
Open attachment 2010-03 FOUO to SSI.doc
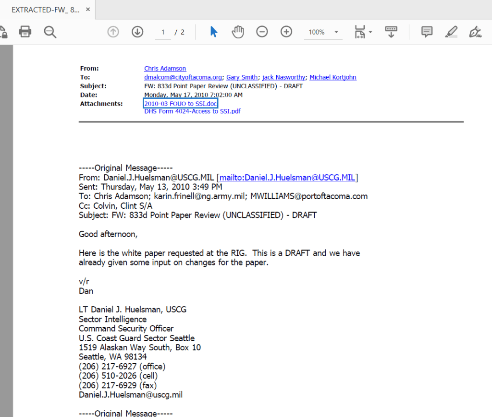click(181, 104)
